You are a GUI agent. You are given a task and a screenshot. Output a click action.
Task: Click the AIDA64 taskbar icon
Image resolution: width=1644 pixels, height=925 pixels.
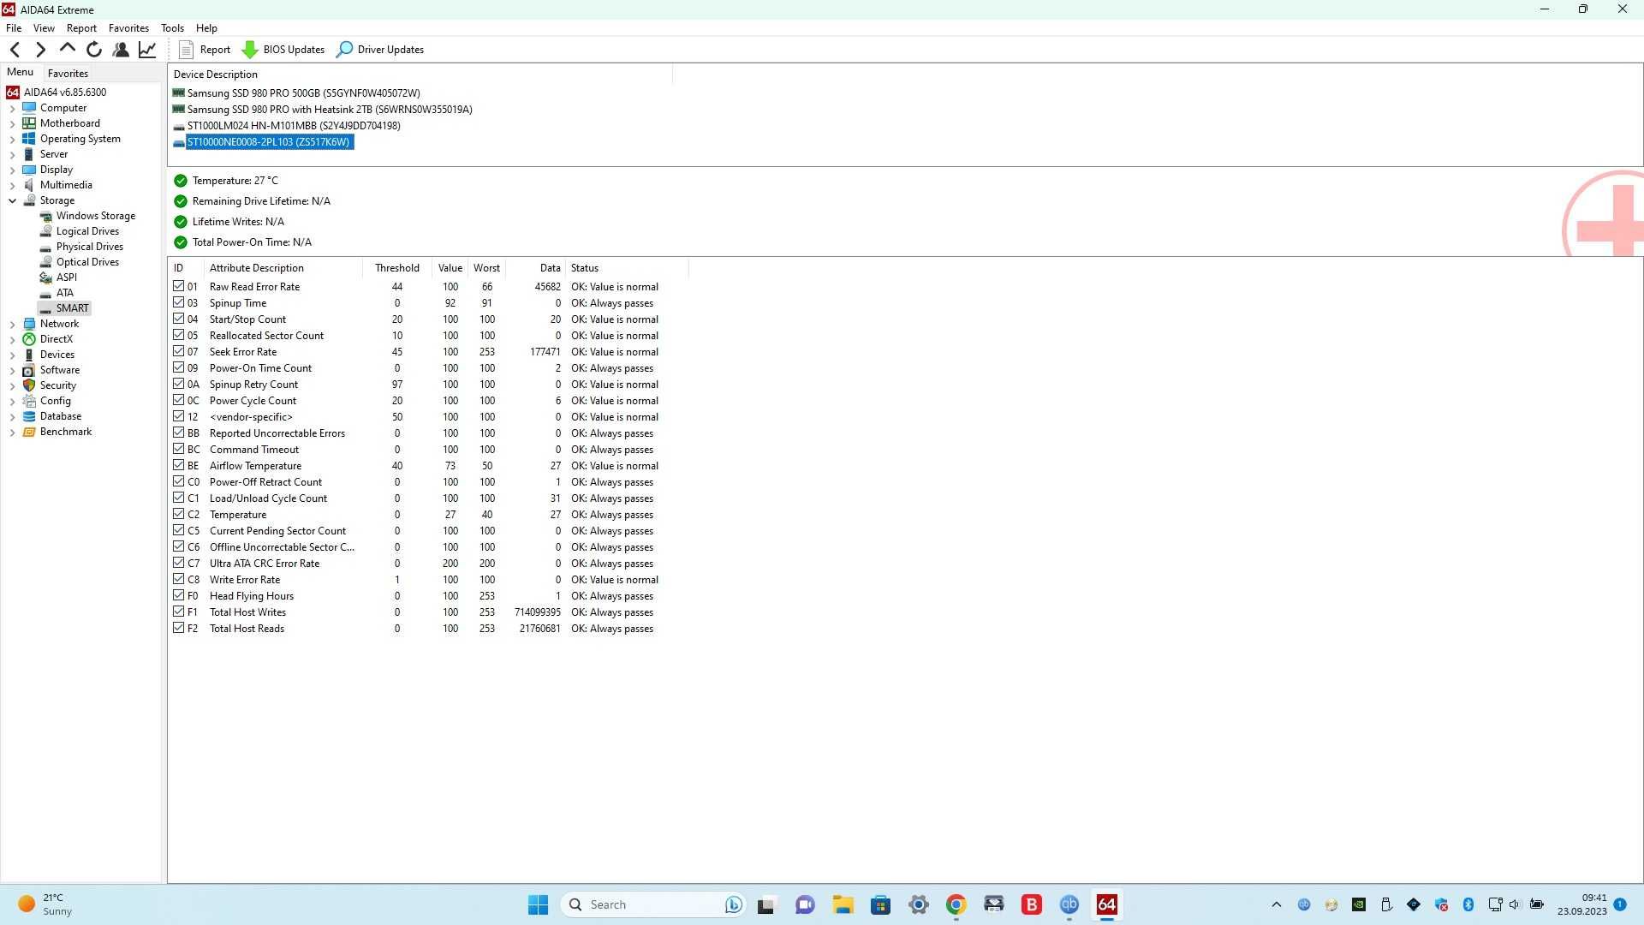pyautogui.click(x=1107, y=904)
